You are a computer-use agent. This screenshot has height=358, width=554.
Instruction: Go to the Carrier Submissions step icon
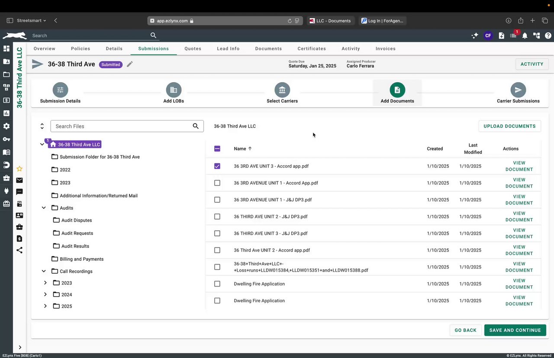518,90
